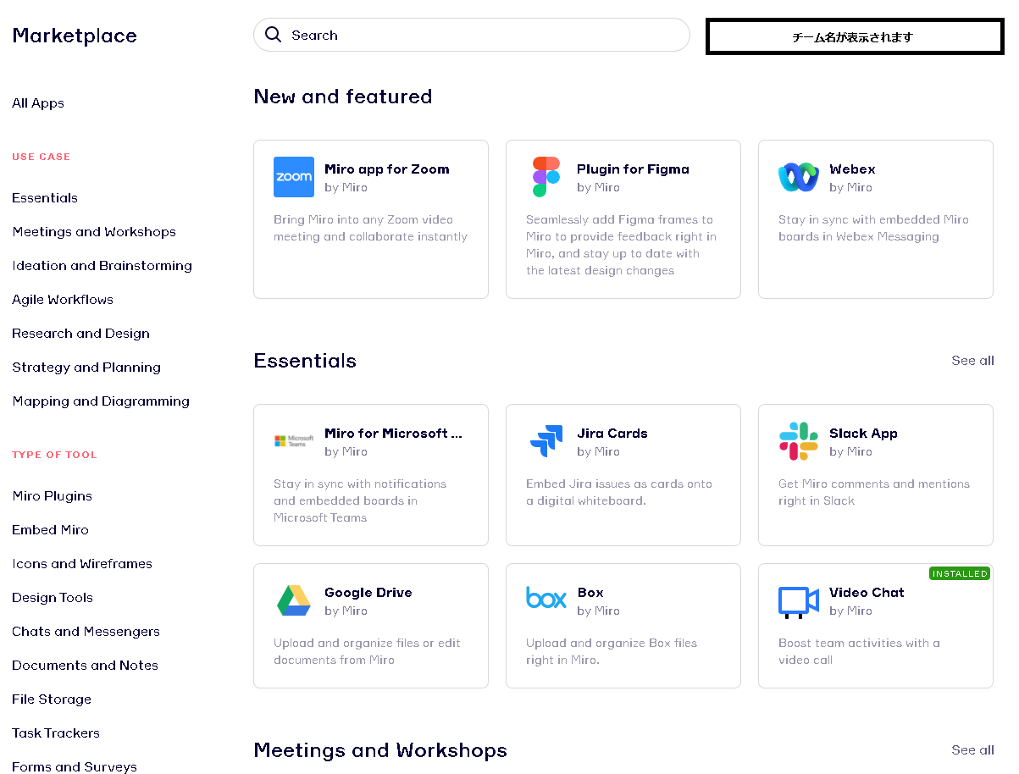Select All Apps in the sidebar
This screenshot has height=774, width=1019.
pos(38,103)
